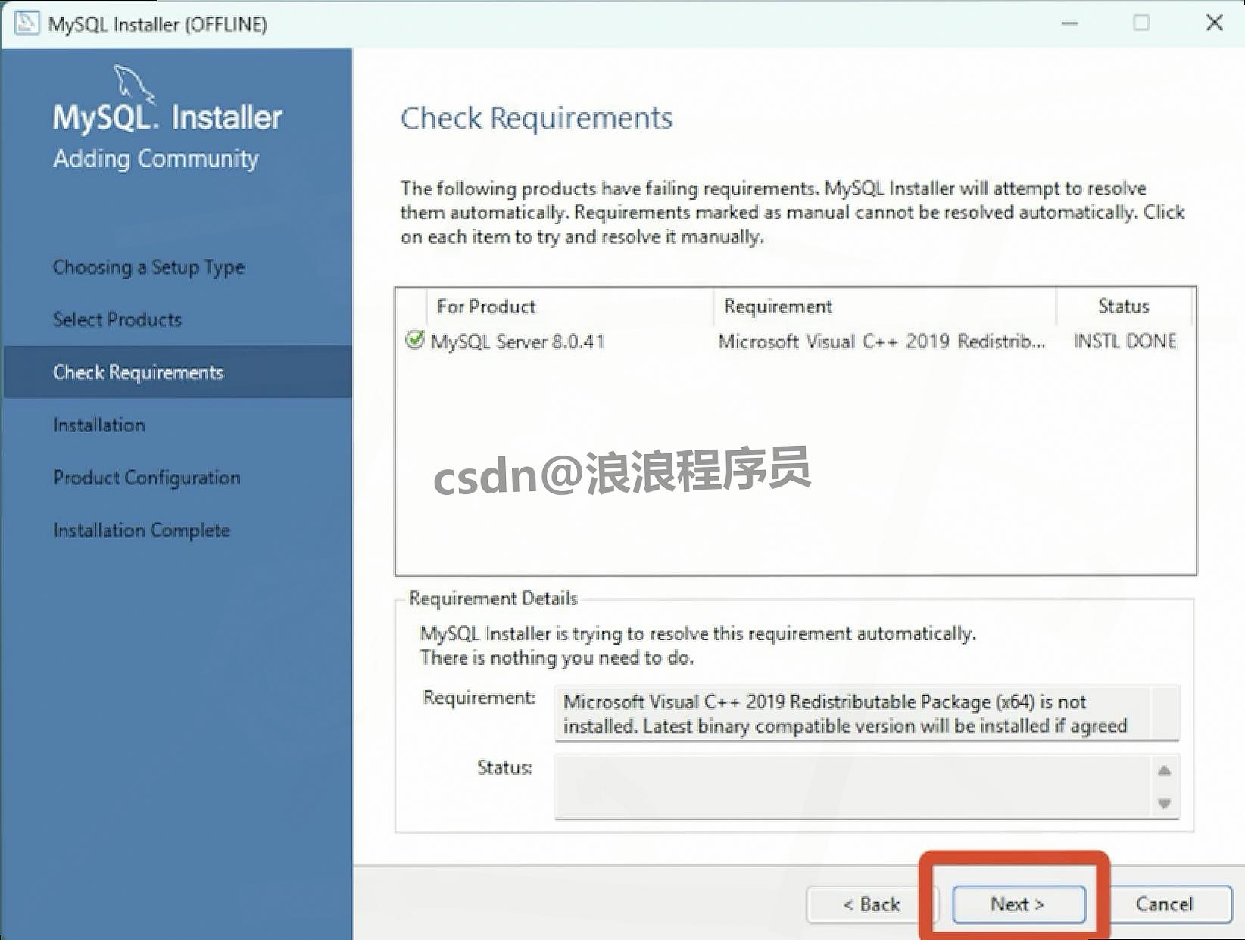Click the MySQL Installer title bar icon
The height and width of the screenshot is (940, 1245).
pyautogui.click(x=27, y=23)
